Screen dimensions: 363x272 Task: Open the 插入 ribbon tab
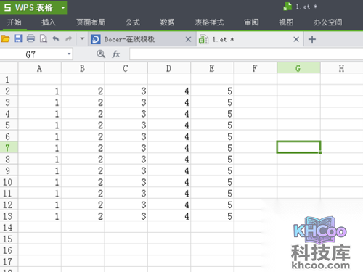(x=49, y=22)
